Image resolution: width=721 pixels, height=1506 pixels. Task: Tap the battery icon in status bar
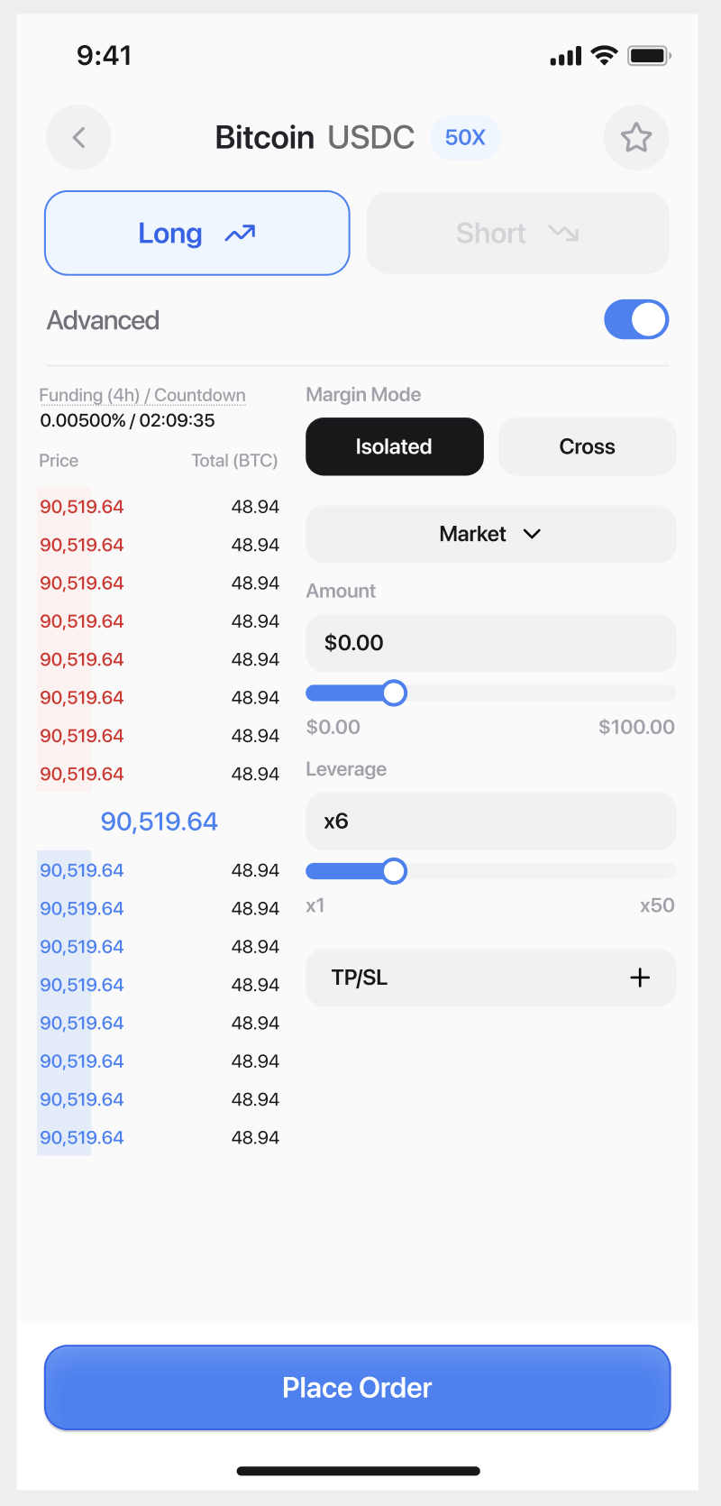click(x=650, y=56)
